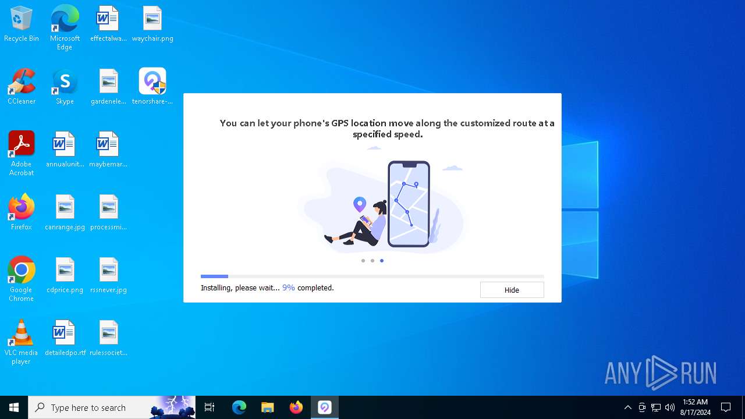Select cdprice.png image file
745x419 pixels.
(65, 275)
